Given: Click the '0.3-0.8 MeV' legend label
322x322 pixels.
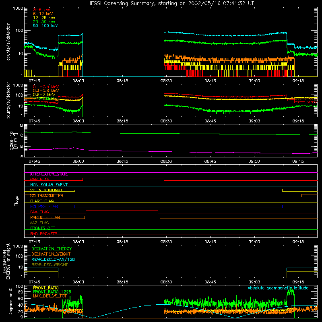Looking at the screenshot, I should [46, 91].
